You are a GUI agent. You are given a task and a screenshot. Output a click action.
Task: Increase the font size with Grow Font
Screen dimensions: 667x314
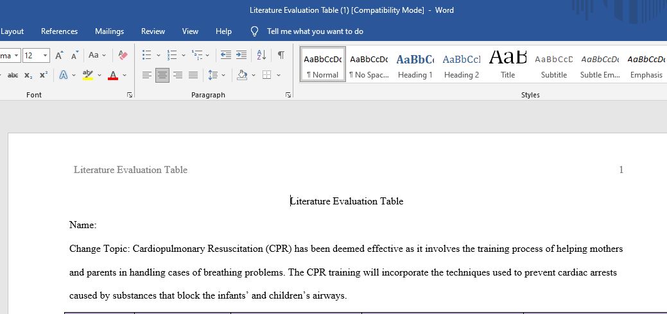[59, 55]
